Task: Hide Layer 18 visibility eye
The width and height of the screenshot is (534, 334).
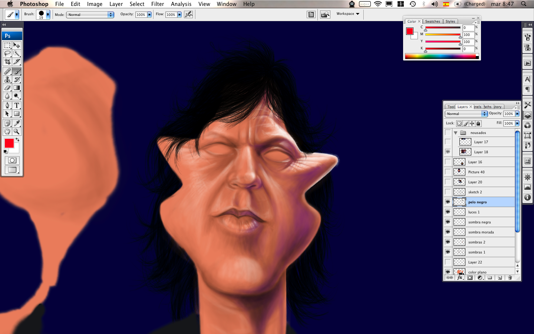Action: pyautogui.click(x=448, y=152)
